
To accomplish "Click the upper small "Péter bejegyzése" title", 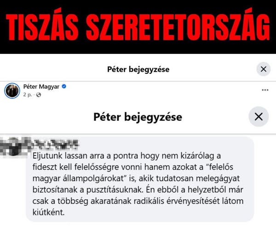I will pyautogui.click(x=138, y=69).
